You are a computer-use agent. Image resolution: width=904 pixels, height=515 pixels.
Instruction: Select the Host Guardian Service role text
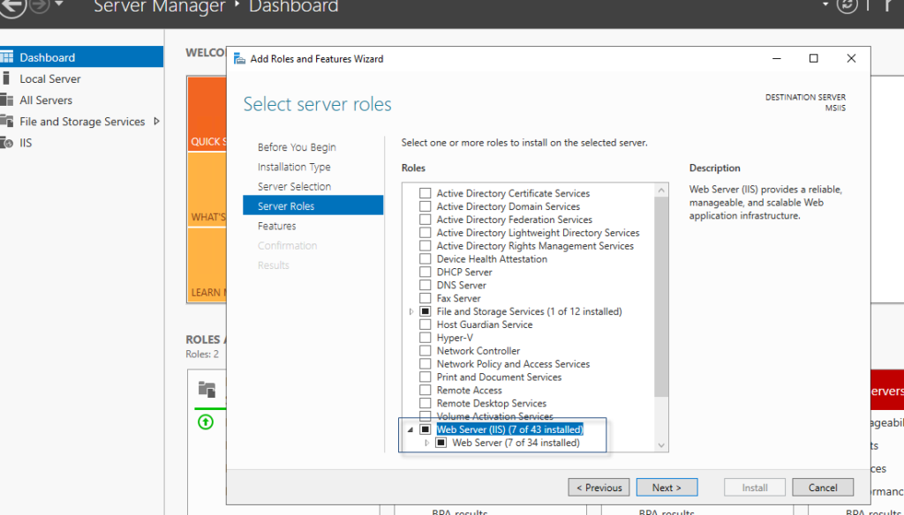[485, 325]
